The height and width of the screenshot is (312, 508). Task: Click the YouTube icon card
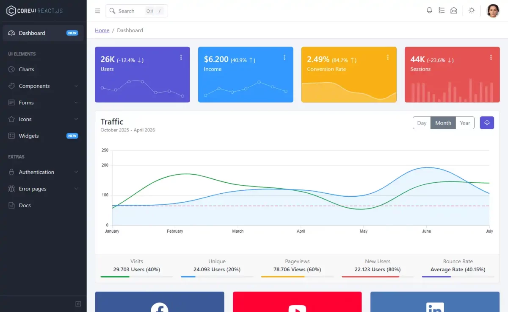click(x=297, y=302)
